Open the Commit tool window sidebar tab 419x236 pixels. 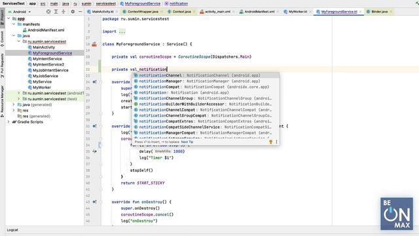(2, 39)
